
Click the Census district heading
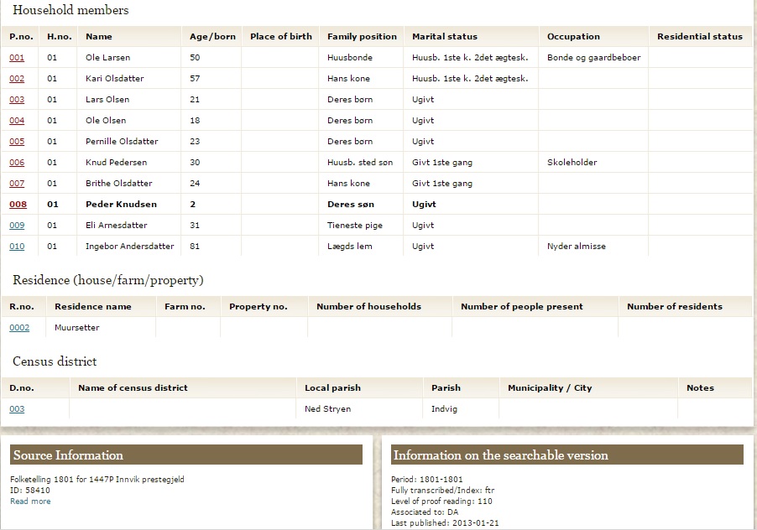click(55, 361)
